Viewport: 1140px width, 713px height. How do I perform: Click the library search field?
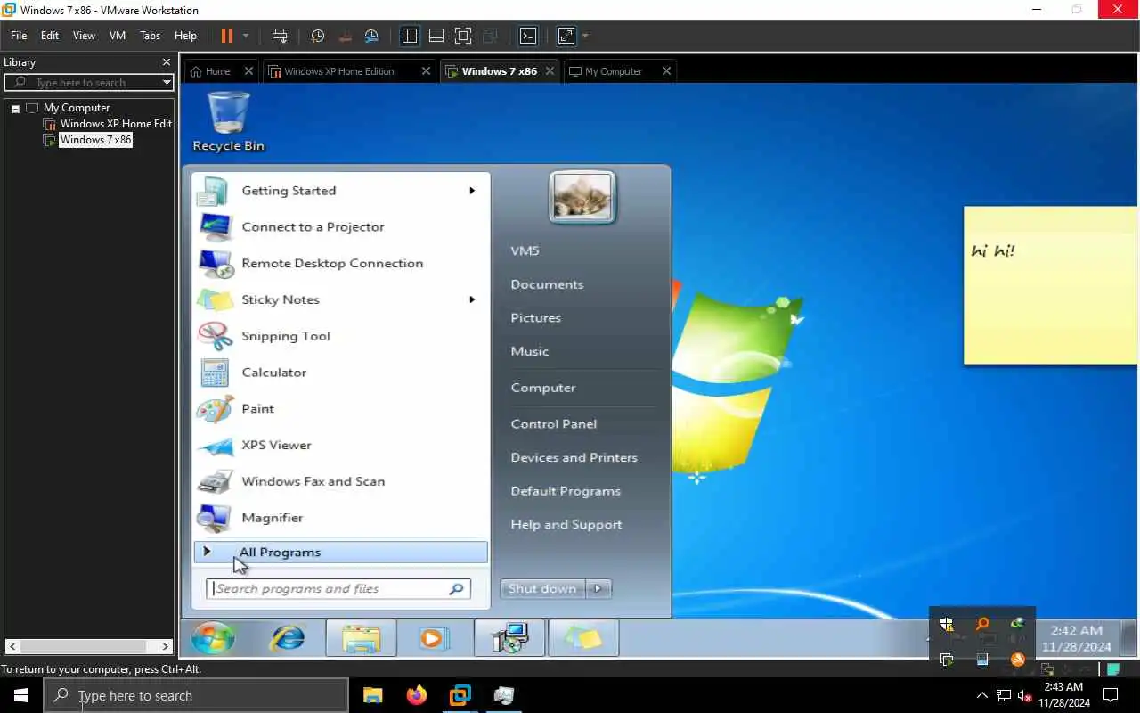88,82
